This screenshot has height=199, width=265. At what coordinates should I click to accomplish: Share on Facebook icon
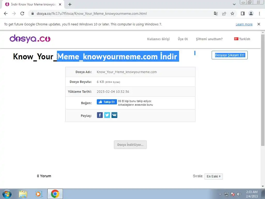coord(100,115)
